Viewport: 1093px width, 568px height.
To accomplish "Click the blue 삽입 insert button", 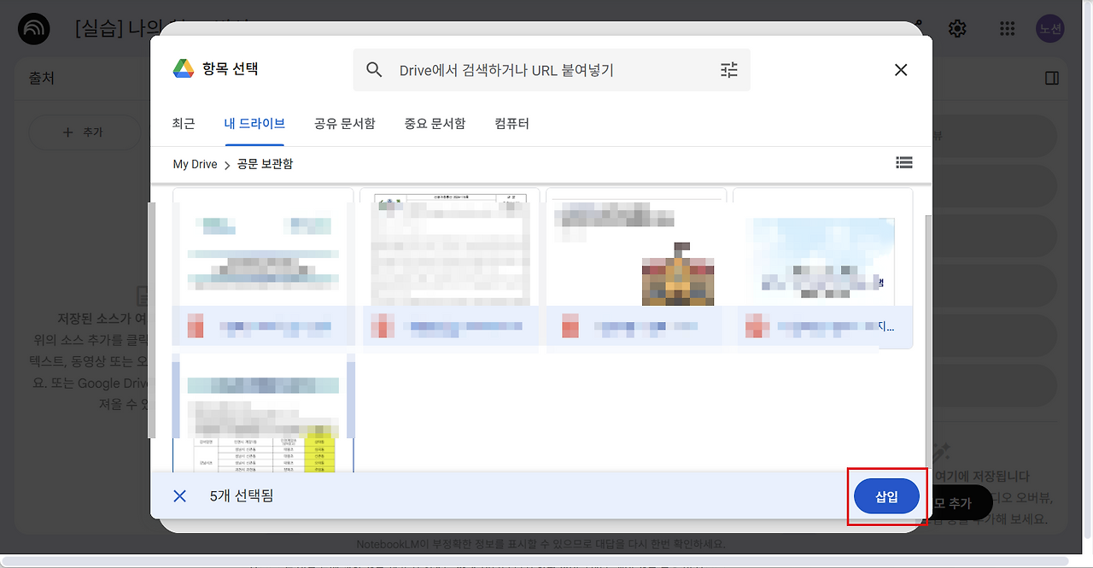I will click(886, 496).
